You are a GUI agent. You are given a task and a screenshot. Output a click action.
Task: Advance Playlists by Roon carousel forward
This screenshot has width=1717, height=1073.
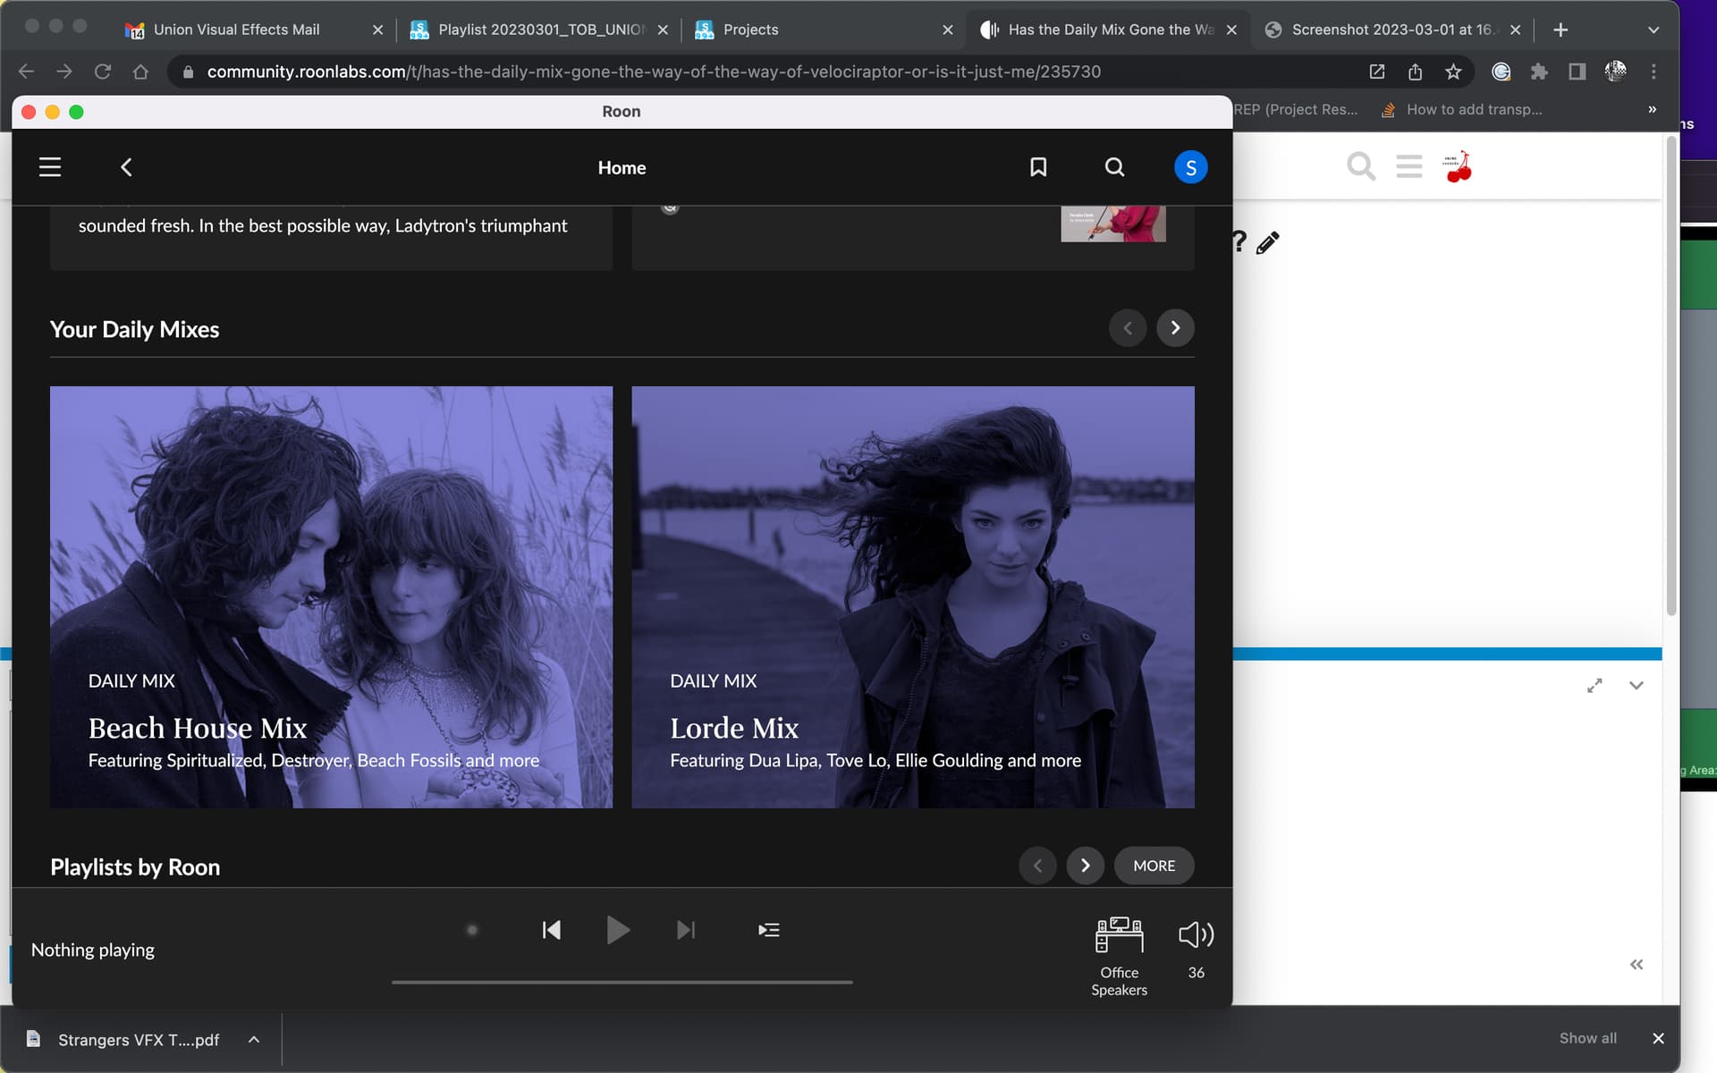click(x=1085, y=866)
